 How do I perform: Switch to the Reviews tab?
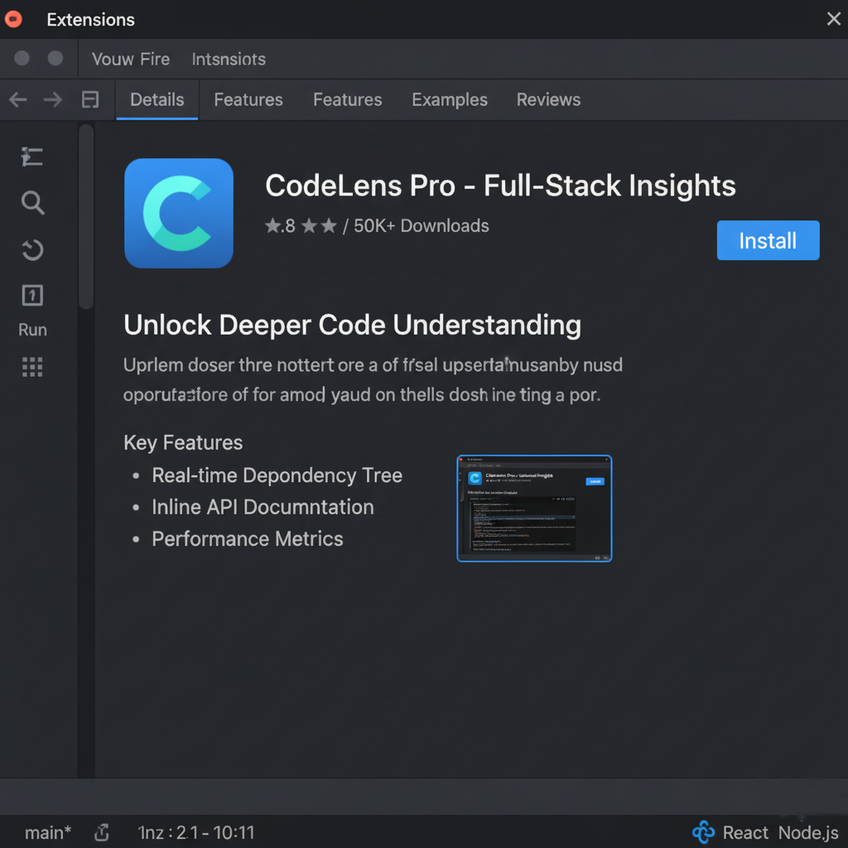[548, 99]
